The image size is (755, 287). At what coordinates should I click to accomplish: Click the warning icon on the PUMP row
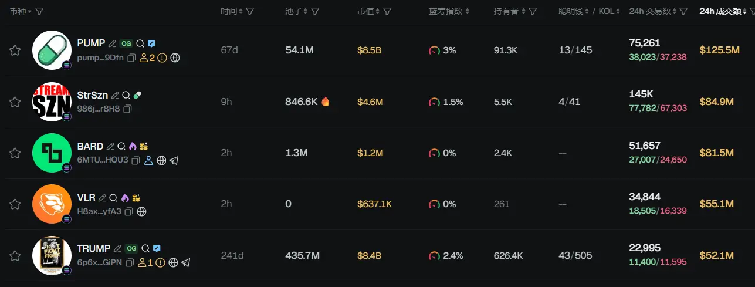(x=162, y=58)
